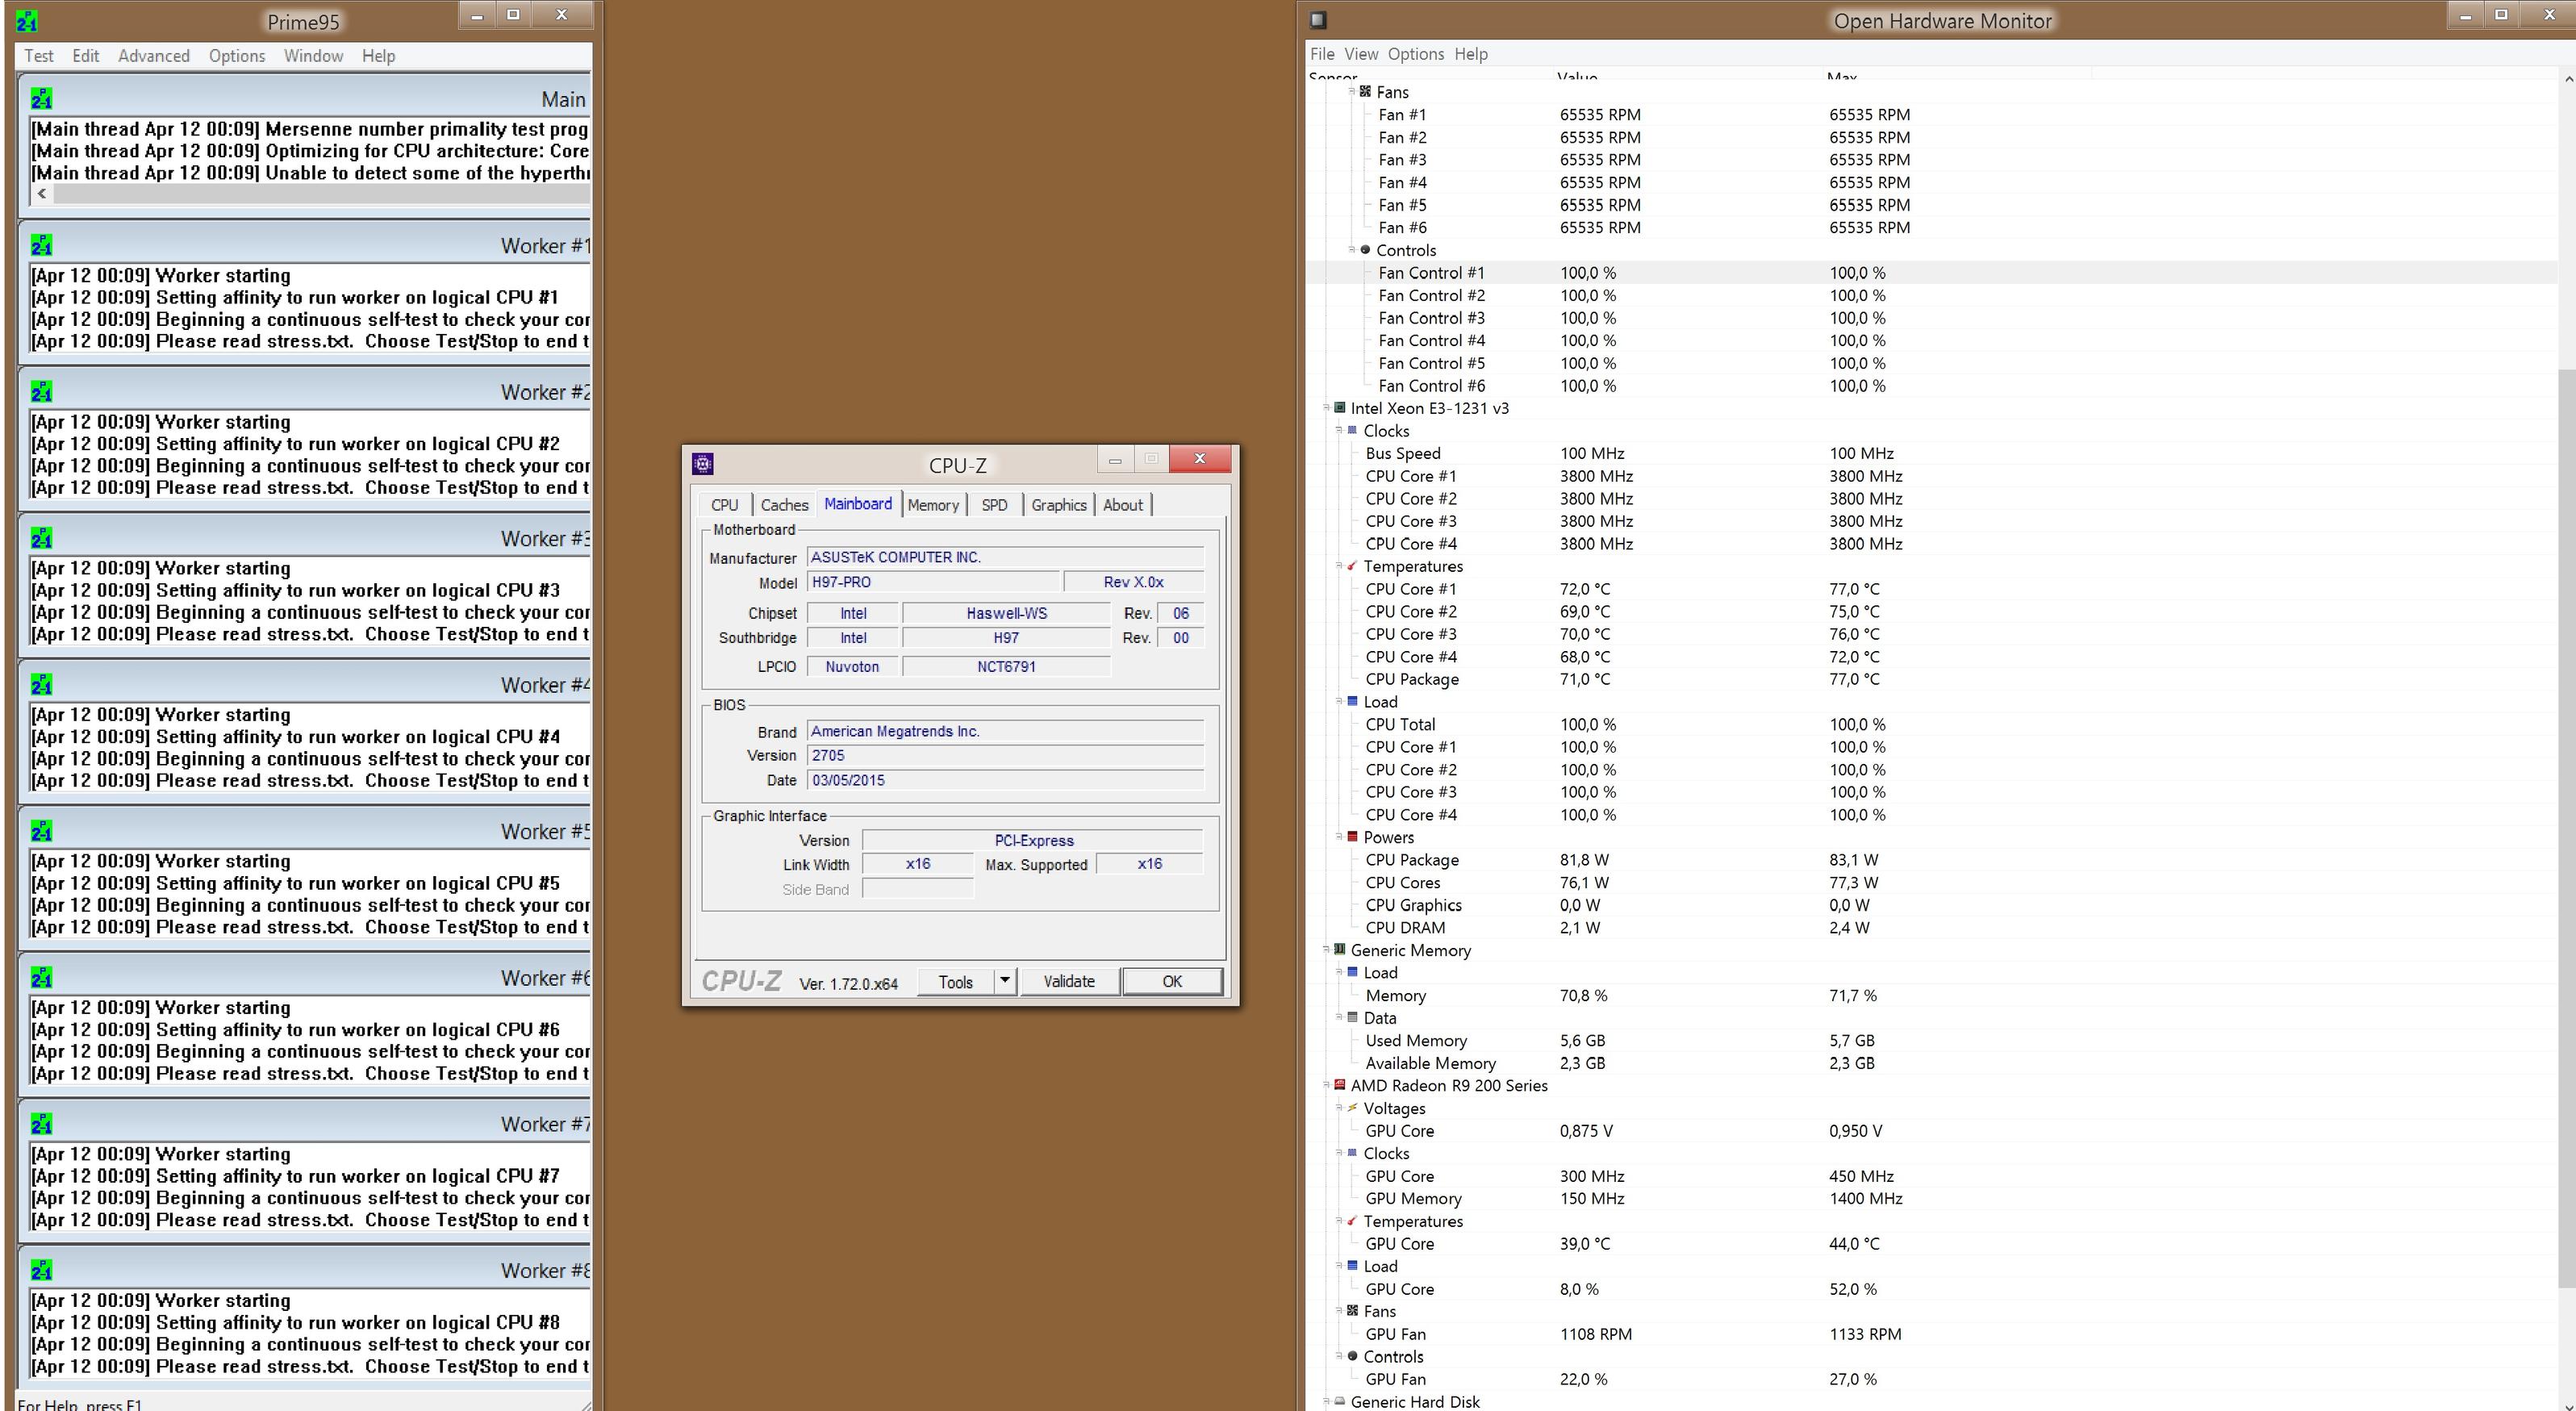The image size is (2576, 1411).
Task: Click the Prime95 icon in Main window header
Action: (x=41, y=99)
